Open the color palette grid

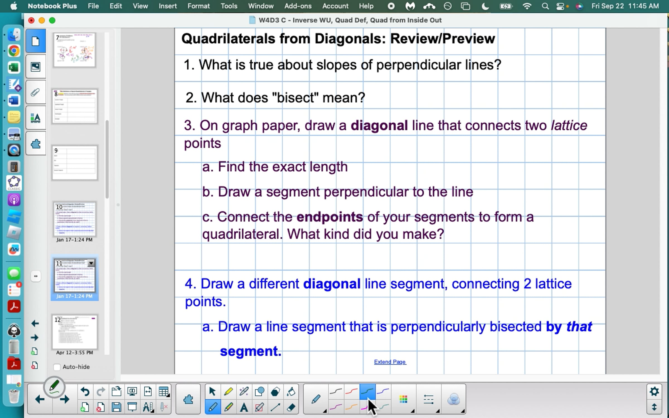(x=403, y=399)
